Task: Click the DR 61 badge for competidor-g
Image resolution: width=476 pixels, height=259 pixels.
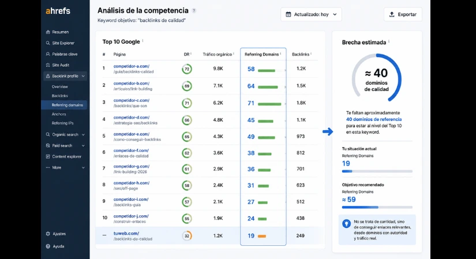Action: point(187,169)
